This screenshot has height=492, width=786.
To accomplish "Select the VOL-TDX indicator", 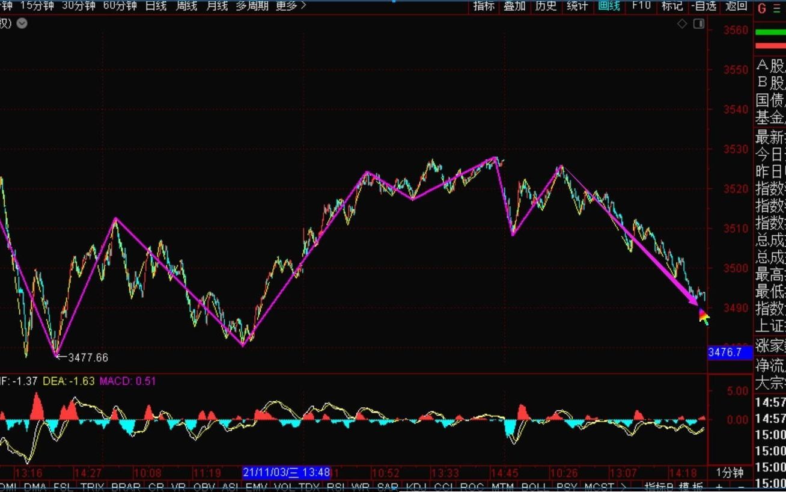I will click(x=297, y=487).
